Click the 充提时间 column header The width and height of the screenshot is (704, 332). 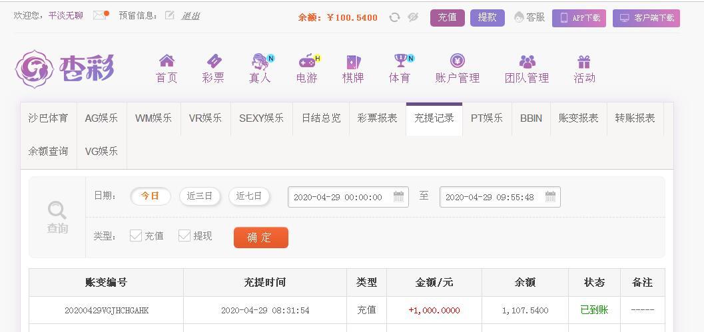pyautogui.click(x=265, y=283)
